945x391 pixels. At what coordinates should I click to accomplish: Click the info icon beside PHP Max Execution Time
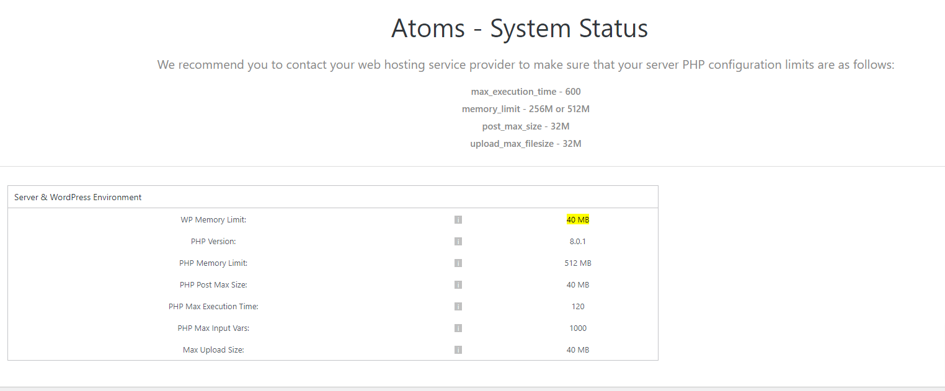(x=458, y=306)
